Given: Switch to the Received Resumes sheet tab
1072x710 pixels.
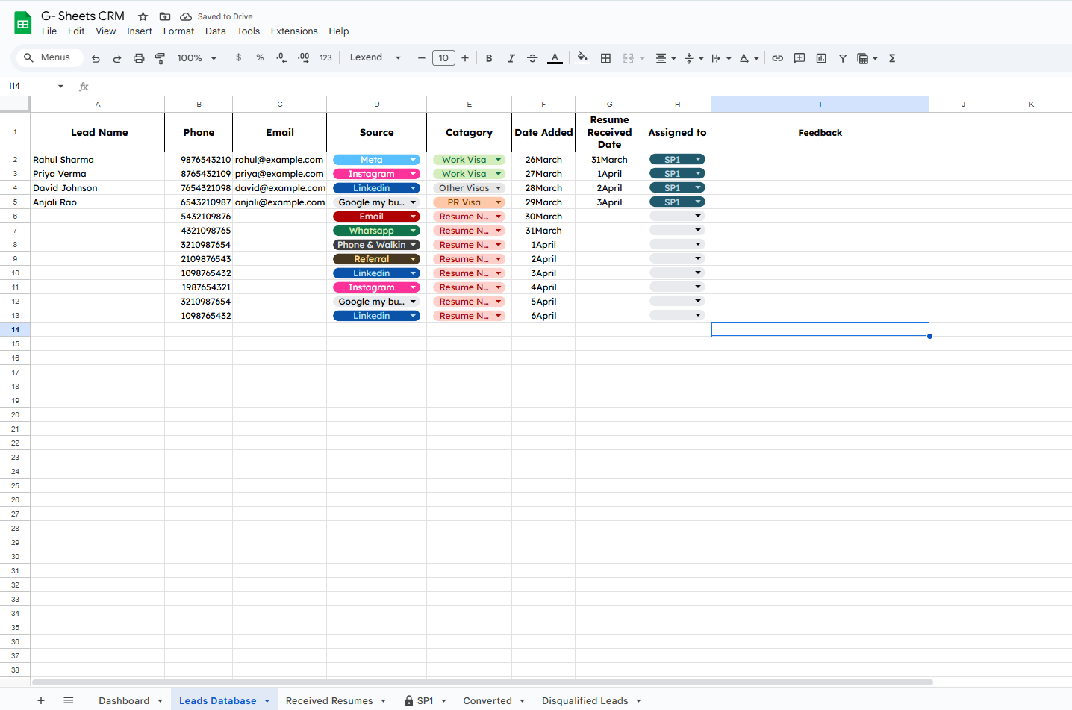Looking at the screenshot, I should [x=329, y=700].
